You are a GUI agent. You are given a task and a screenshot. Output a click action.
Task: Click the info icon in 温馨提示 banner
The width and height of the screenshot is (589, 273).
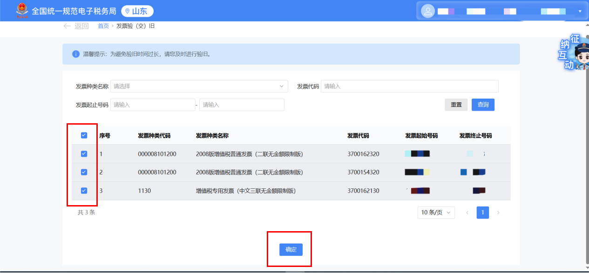[76, 54]
